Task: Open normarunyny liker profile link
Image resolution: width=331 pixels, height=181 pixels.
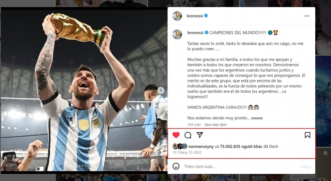Action: click(201, 147)
